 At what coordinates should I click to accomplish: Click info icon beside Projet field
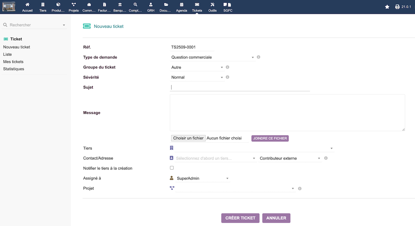pyautogui.click(x=300, y=188)
